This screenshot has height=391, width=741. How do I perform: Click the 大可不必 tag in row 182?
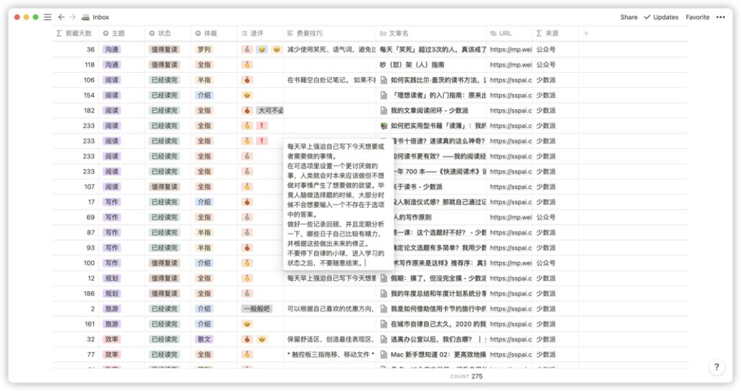click(271, 110)
